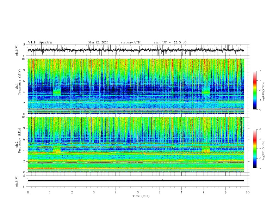Viewport: 279px width, 216px height.
Task: Click the time axis tick label '0'
Action: [x=28, y=192]
